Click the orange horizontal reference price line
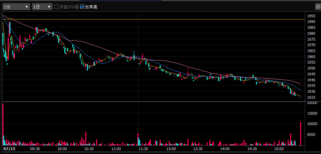 [153, 19]
